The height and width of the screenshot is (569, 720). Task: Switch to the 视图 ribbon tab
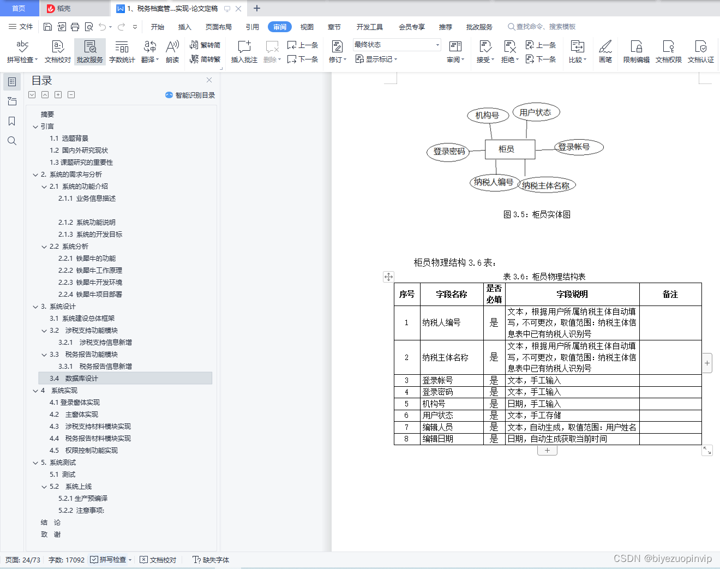pyautogui.click(x=307, y=27)
